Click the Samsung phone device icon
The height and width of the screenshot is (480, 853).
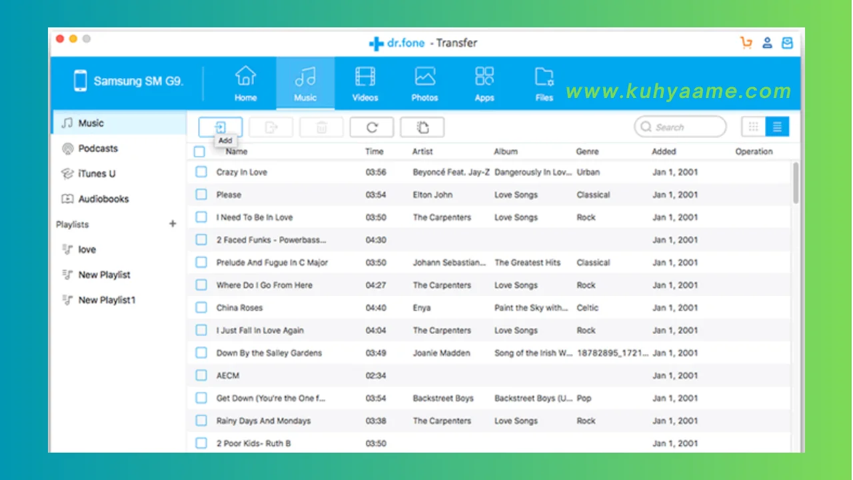click(x=81, y=81)
